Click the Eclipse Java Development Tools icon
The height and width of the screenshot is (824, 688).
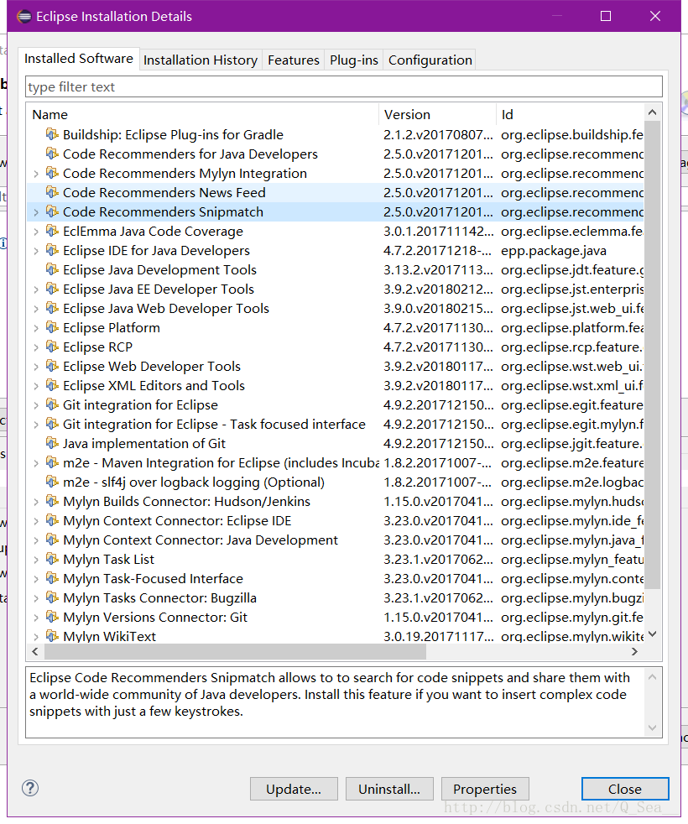click(52, 269)
